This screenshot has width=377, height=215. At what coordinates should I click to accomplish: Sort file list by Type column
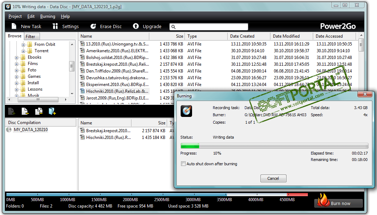pyautogui.click(x=206, y=36)
